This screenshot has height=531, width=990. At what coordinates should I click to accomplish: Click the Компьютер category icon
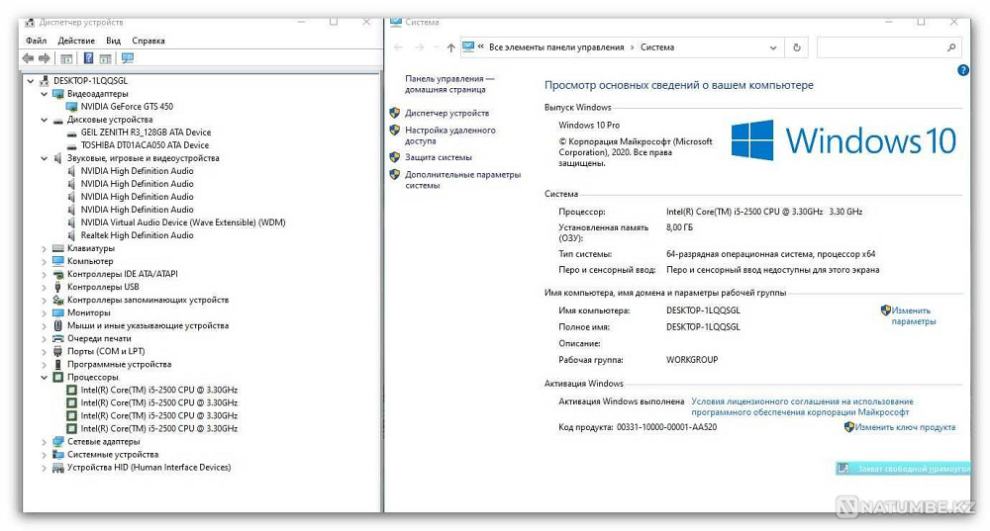tap(58, 261)
